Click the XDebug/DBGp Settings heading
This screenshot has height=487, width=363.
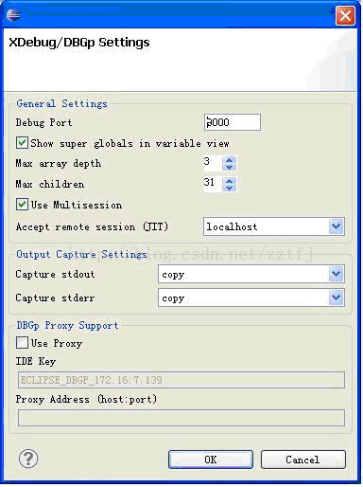pyautogui.click(x=79, y=43)
